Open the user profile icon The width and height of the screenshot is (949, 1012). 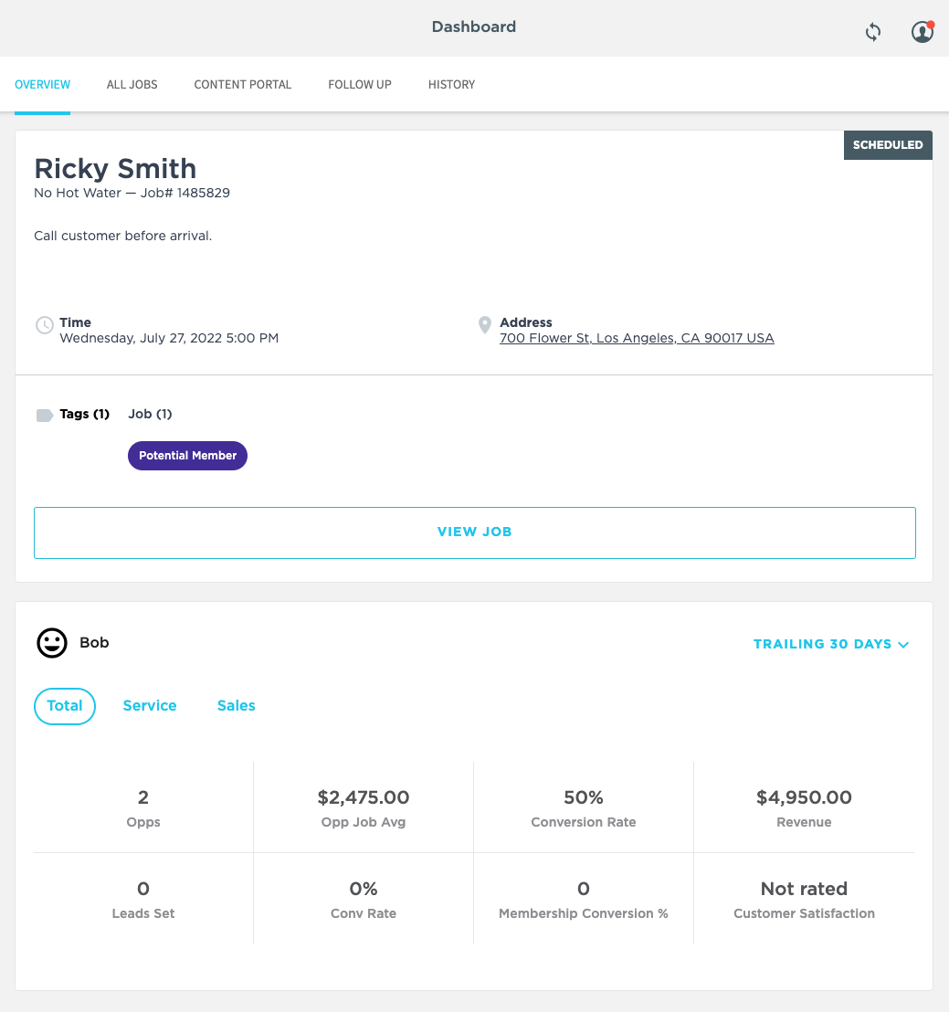pos(922,31)
